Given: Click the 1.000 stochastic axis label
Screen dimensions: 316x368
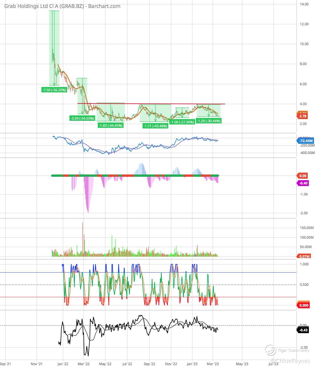Looking at the screenshot, I should pyautogui.click(x=304, y=264).
